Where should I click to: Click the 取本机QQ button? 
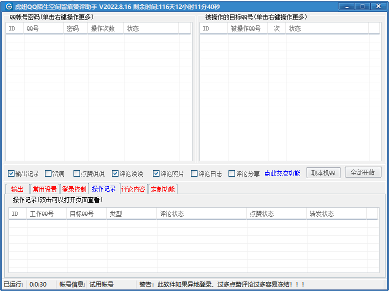pyautogui.click(x=323, y=173)
